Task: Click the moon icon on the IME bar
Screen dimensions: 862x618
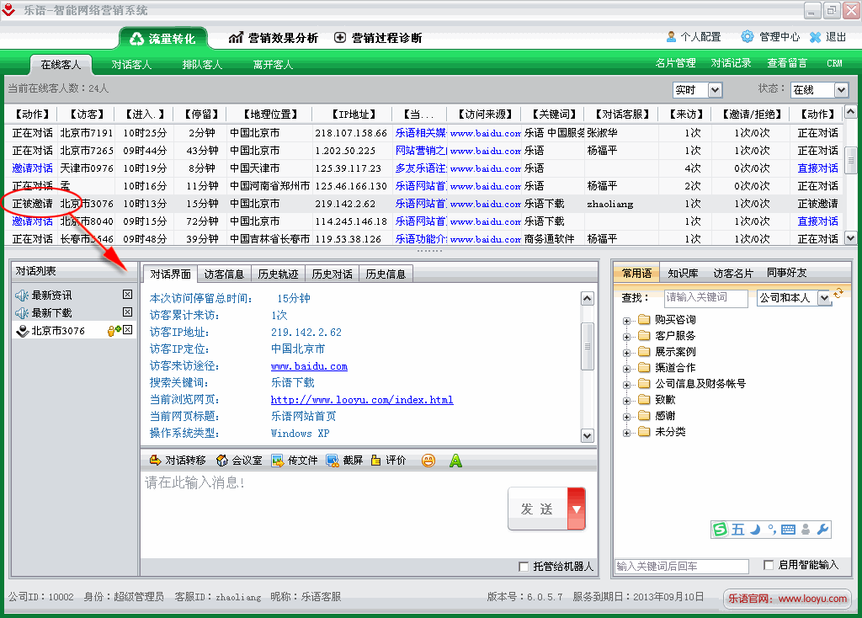Action: (x=755, y=530)
